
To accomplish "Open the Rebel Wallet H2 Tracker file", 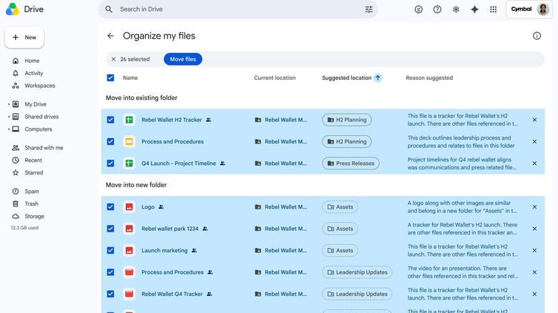I will [172, 120].
